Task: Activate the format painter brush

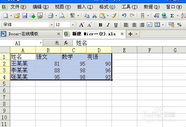Action: tap(114, 16)
